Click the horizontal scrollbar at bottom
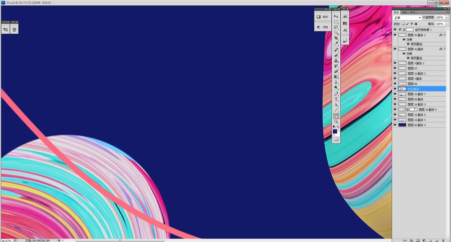The height and width of the screenshot is (242, 451). point(120,240)
